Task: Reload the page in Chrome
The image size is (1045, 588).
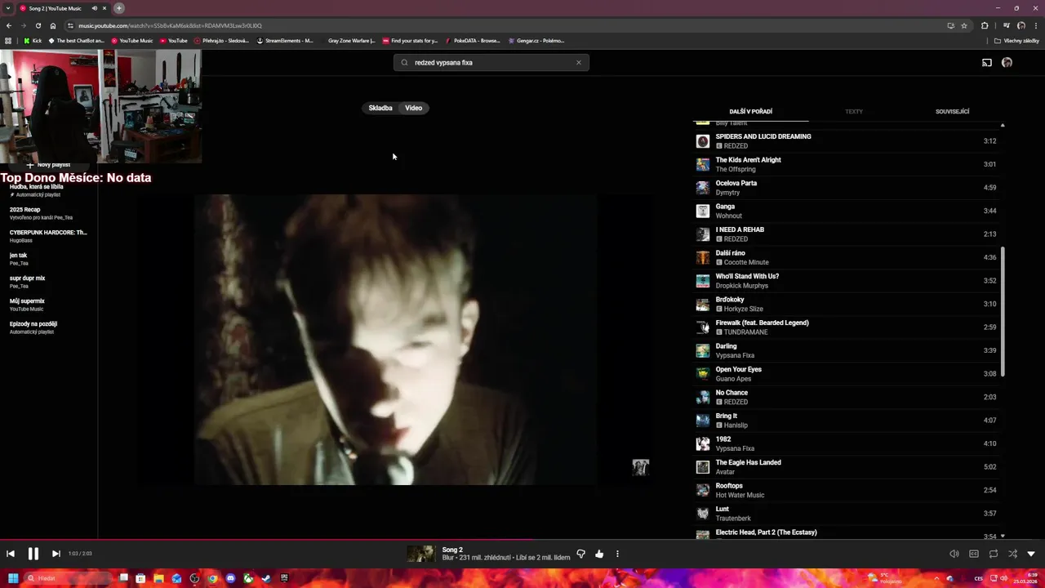Action: point(38,25)
